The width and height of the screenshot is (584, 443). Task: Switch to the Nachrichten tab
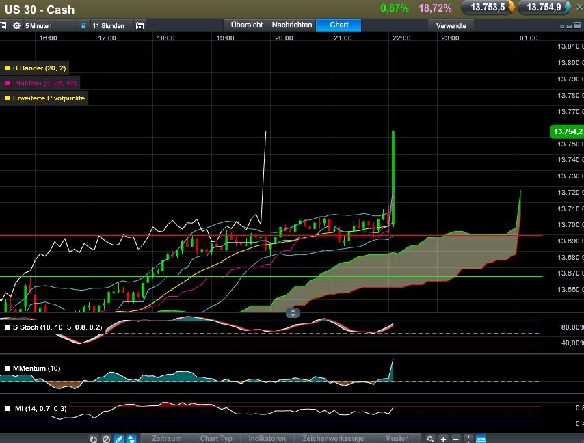pyautogui.click(x=292, y=25)
